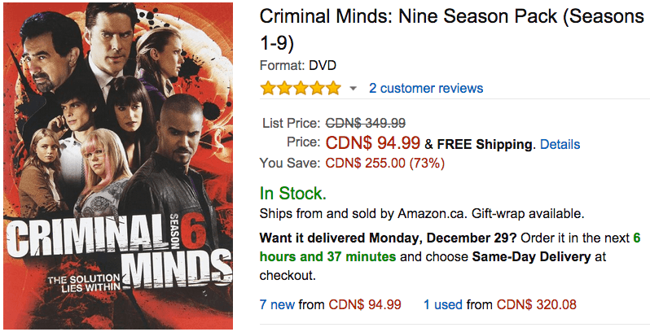Click the first yellow rating star
The width and height of the screenshot is (650, 332).
[x=268, y=88]
